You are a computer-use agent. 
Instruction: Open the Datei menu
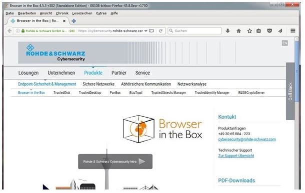[9, 13]
